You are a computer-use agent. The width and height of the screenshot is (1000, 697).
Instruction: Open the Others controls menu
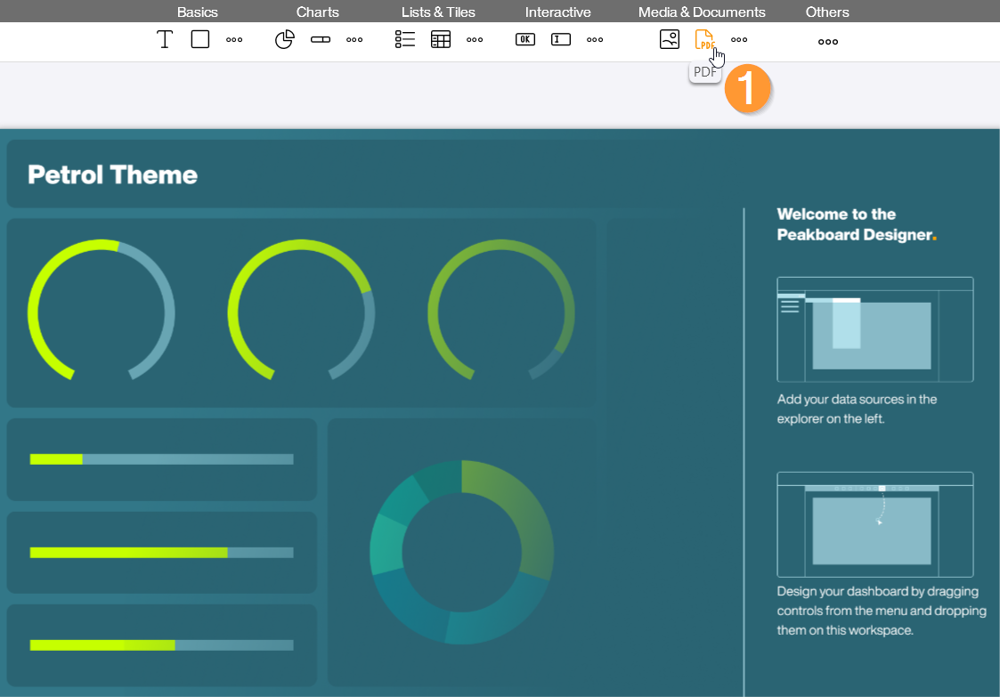(x=828, y=41)
